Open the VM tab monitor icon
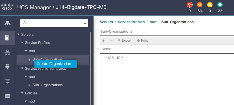The height and width of the screenshot is (105, 234). 7,81
